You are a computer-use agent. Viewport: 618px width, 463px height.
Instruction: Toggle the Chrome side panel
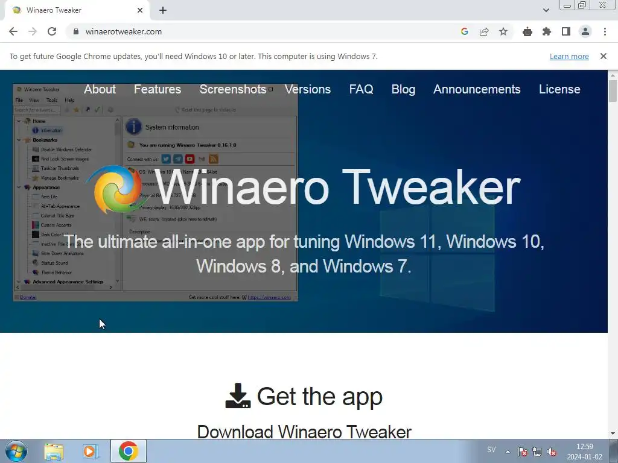[x=566, y=31]
